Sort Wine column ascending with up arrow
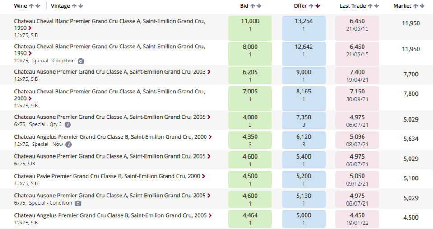This screenshot has height=229, width=433. 31,6
